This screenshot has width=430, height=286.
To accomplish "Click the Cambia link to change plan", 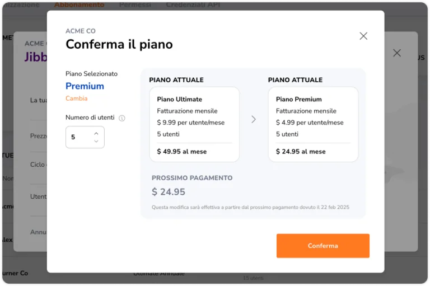I will [77, 99].
